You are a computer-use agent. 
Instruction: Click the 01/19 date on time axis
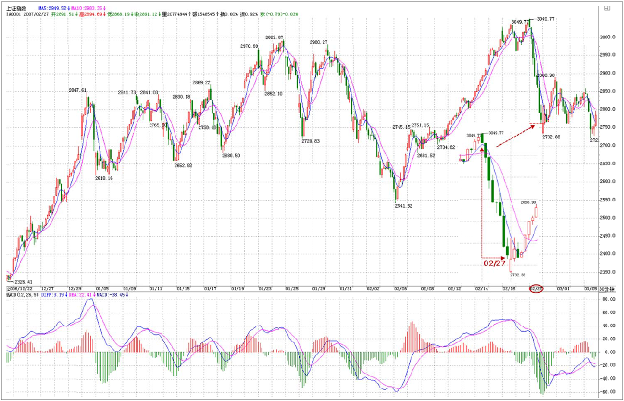[x=237, y=289]
